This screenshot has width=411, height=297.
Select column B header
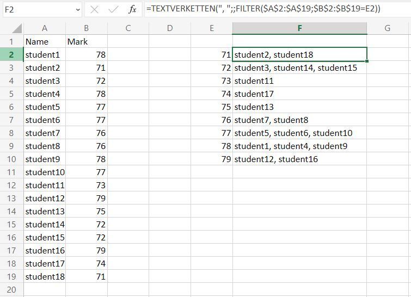tap(86, 28)
